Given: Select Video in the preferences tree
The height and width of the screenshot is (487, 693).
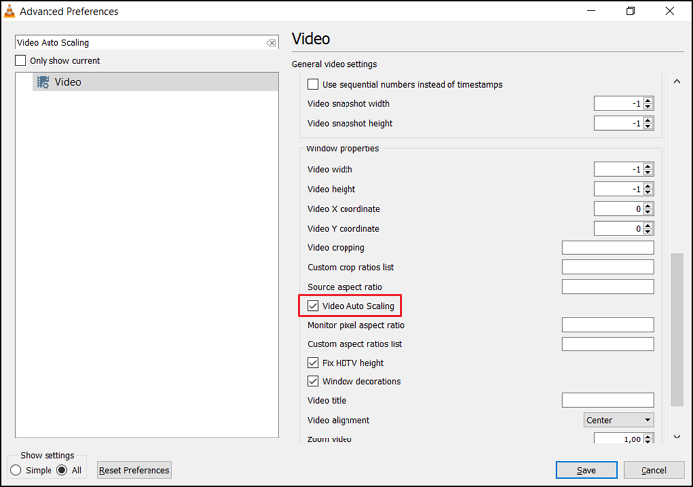Looking at the screenshot, I should (68, 82).
